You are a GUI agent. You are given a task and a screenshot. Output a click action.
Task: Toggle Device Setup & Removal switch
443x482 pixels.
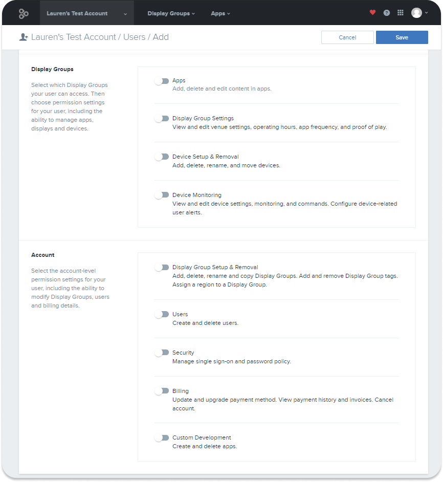coord(162,157)
